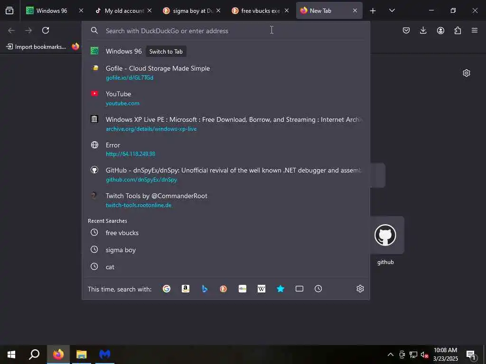Open the muted volume tray icon

(x=424, y=355)
